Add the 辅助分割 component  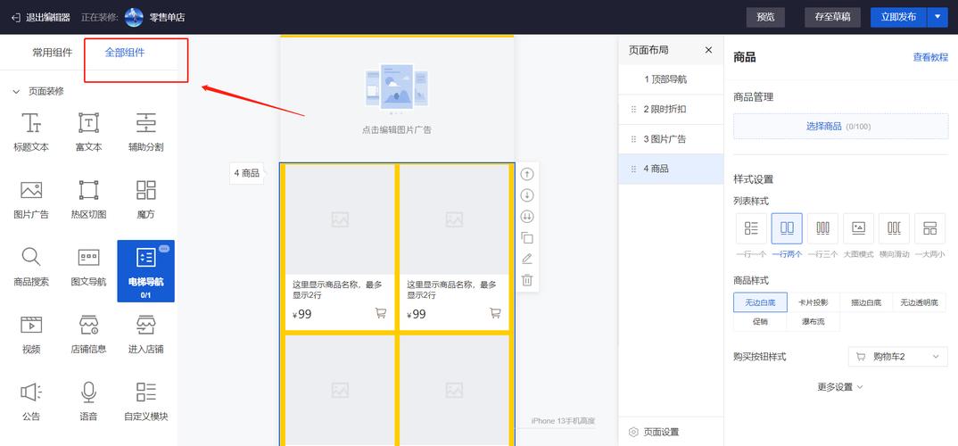(x=146, y=132)
